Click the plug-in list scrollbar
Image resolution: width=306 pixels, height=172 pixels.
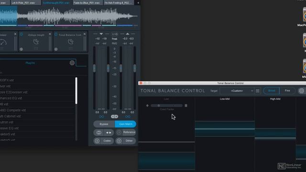click(76, 91)
